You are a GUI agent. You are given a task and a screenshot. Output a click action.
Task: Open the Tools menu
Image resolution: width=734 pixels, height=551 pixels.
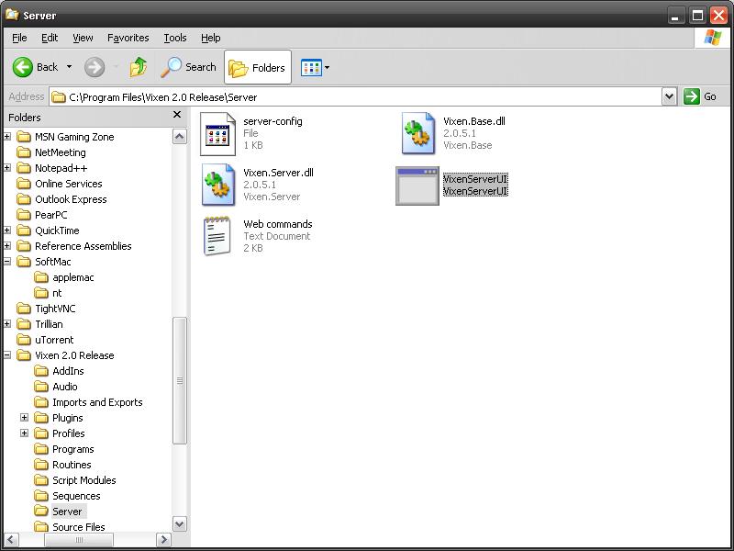[175, 38]
